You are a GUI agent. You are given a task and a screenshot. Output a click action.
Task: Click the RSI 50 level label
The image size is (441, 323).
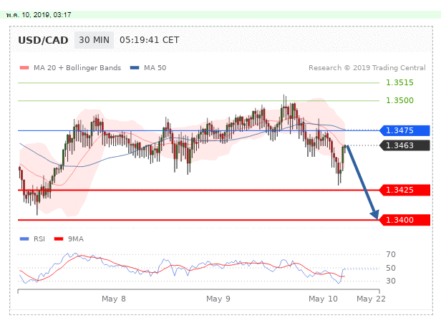[x=391, y=268]
